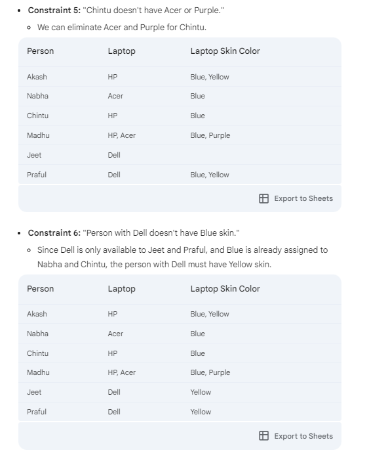Click Praful's 'Blue, Yellow' cell
Screen dimensions: 388x461
210,175
